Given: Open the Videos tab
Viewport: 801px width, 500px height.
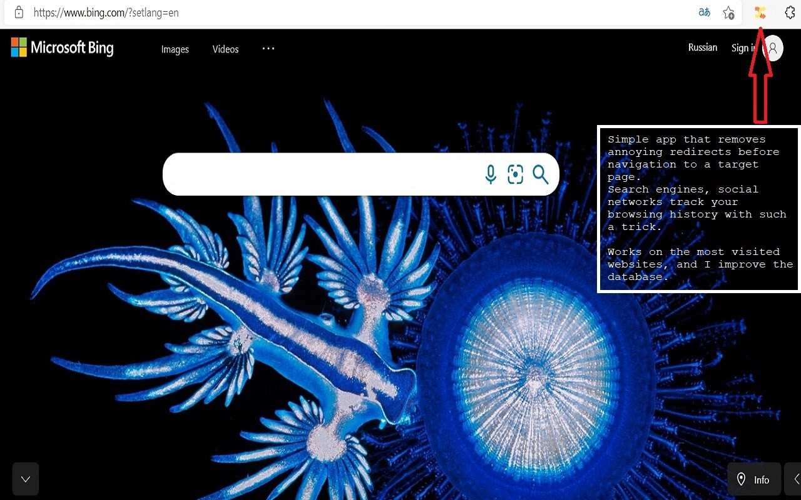Looking at the screenshot, I should 225,49.
